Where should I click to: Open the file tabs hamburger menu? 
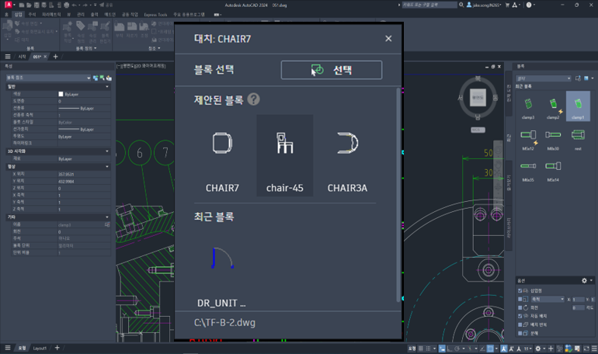(8, 57)
